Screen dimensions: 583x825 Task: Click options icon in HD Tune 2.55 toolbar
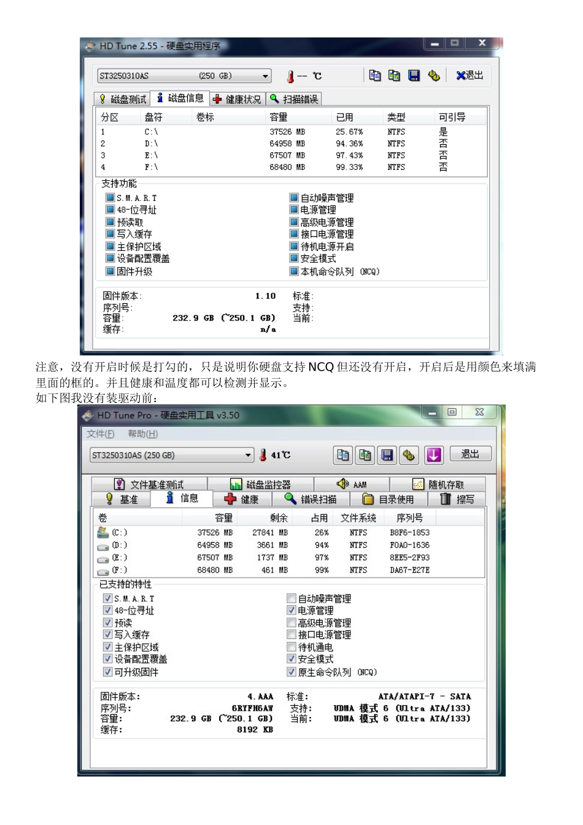pyautogui.click(x=434, y=76)
